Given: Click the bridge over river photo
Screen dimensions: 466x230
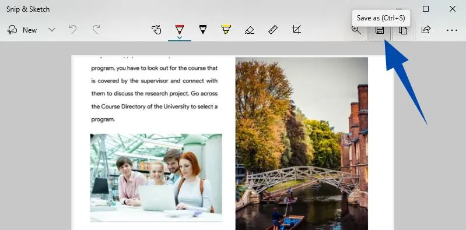Looking at the screenshot, I should point(302,144).
